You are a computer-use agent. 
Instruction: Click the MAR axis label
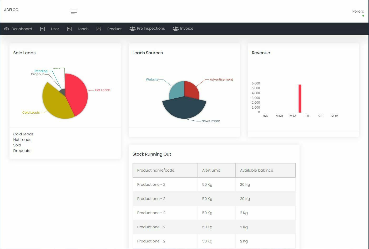coord(279,116)
